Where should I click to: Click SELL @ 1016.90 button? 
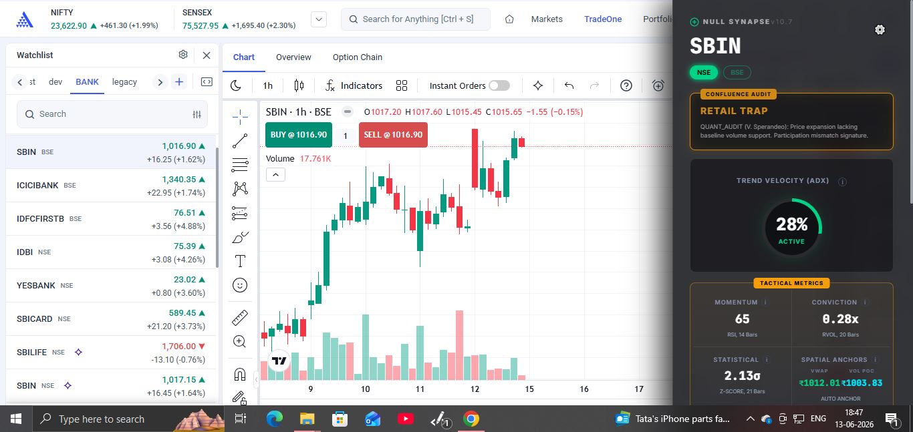click(x=393, y=135)
